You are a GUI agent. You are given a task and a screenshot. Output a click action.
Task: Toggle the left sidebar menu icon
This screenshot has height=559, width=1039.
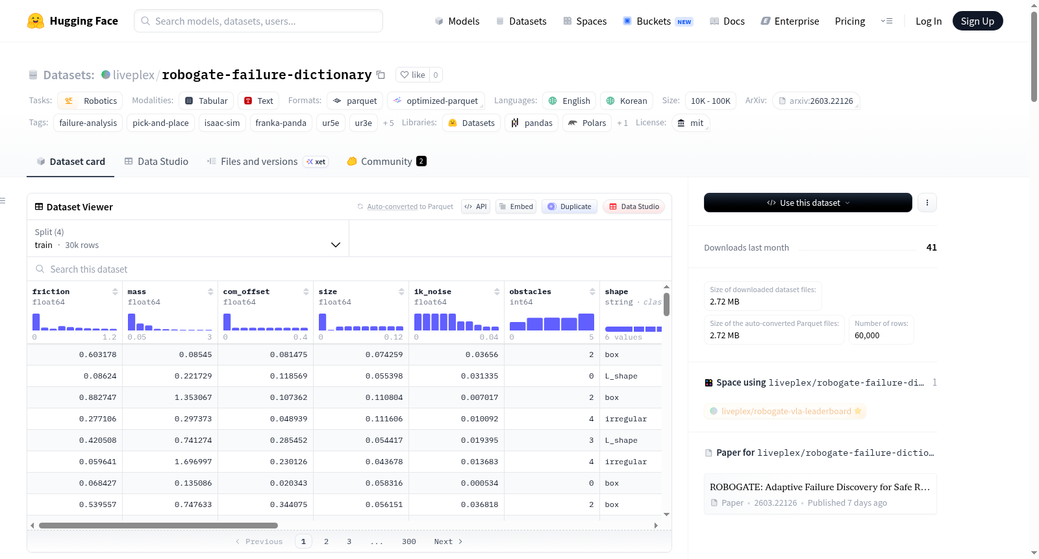3,201
